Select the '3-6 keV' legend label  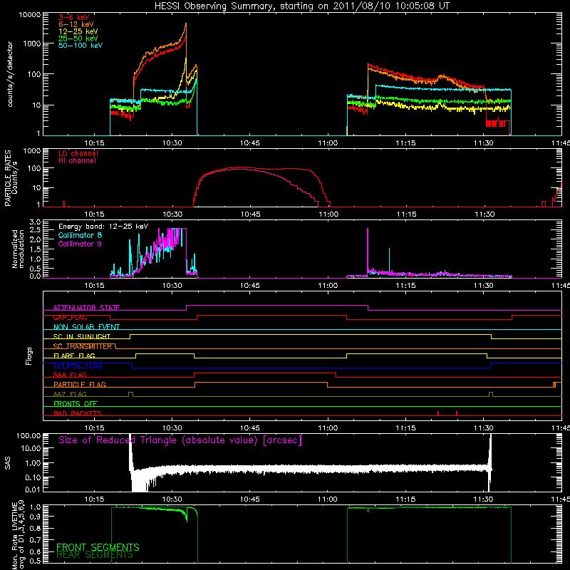(x=74, y=17)
